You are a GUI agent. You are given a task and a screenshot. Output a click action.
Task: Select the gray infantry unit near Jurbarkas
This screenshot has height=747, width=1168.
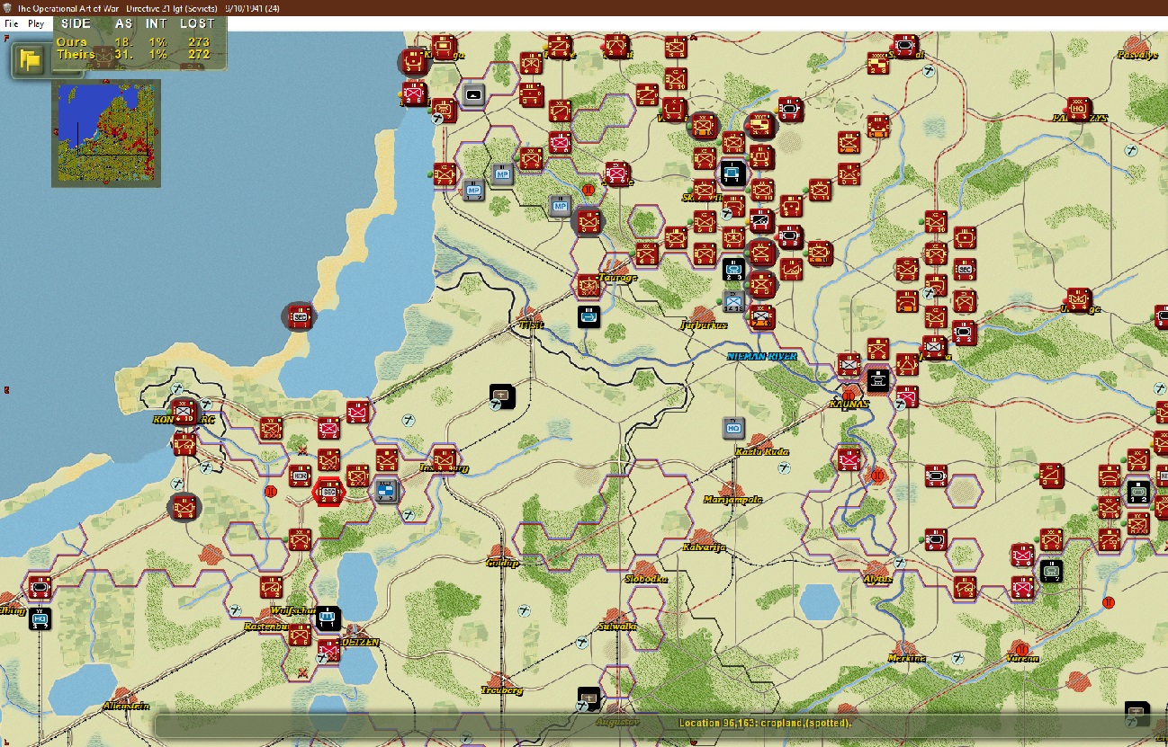(733, 300)
